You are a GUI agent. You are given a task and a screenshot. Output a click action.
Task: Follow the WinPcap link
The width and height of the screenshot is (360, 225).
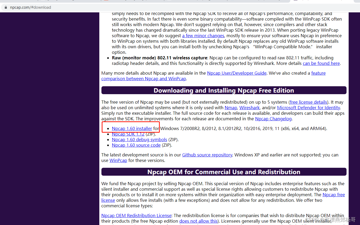[118, 160]
